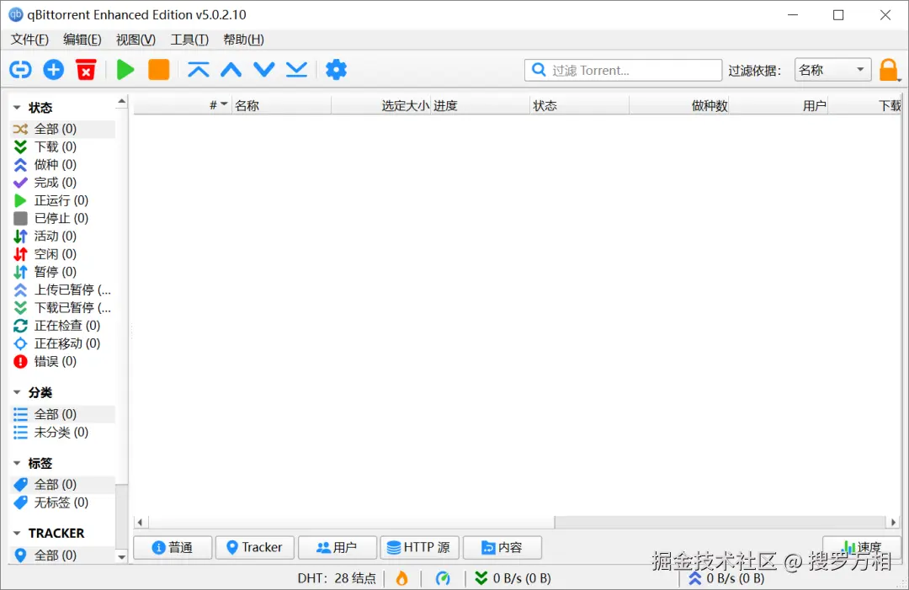Select the 正在移动 (0) status filter
The width and height of the screenshot is (909, 590).
coord(63,343)
